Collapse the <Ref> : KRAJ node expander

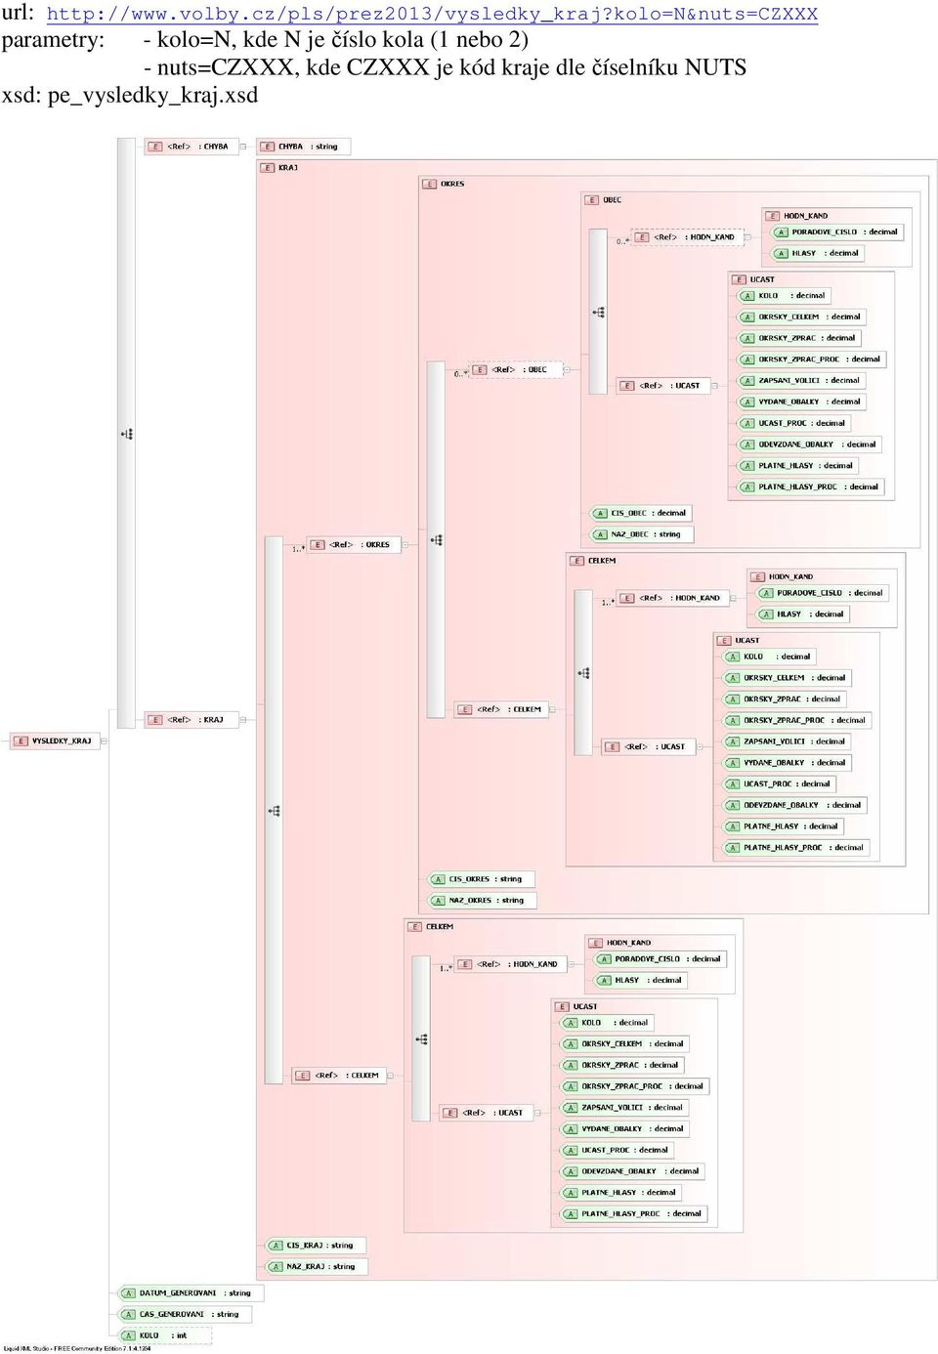pyautogui.click(x=243, y=720)
